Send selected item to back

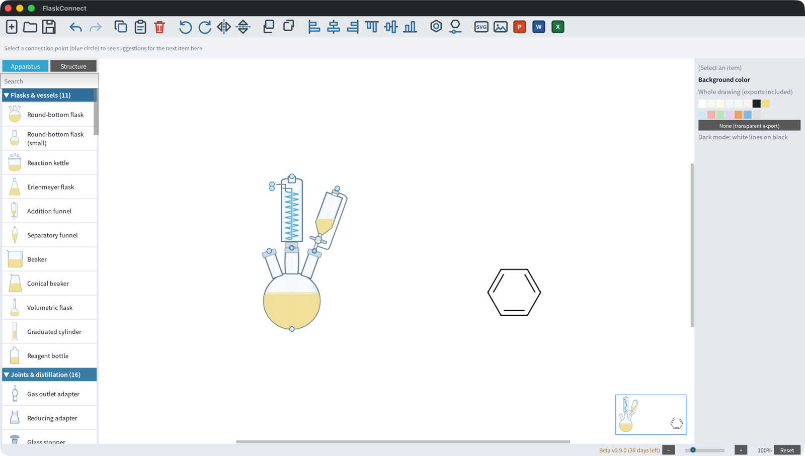(x=288, y=26)
